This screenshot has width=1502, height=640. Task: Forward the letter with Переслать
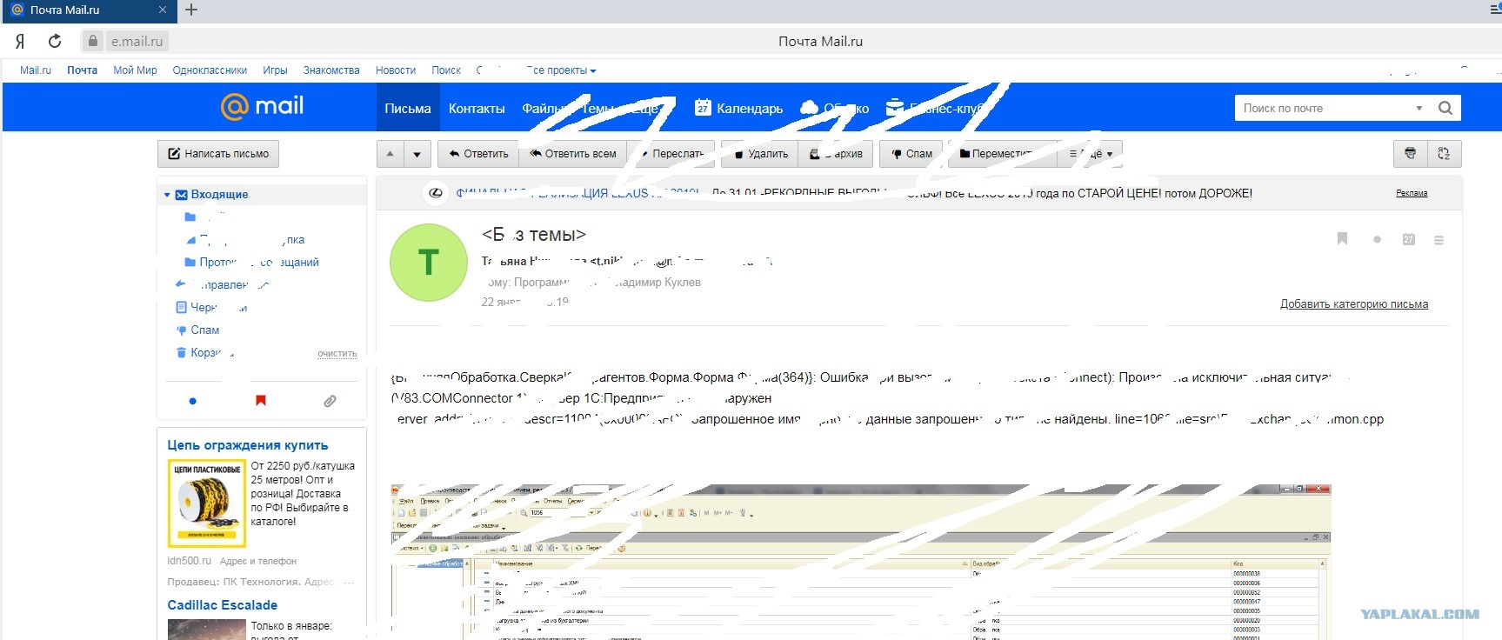pos(671,154)
